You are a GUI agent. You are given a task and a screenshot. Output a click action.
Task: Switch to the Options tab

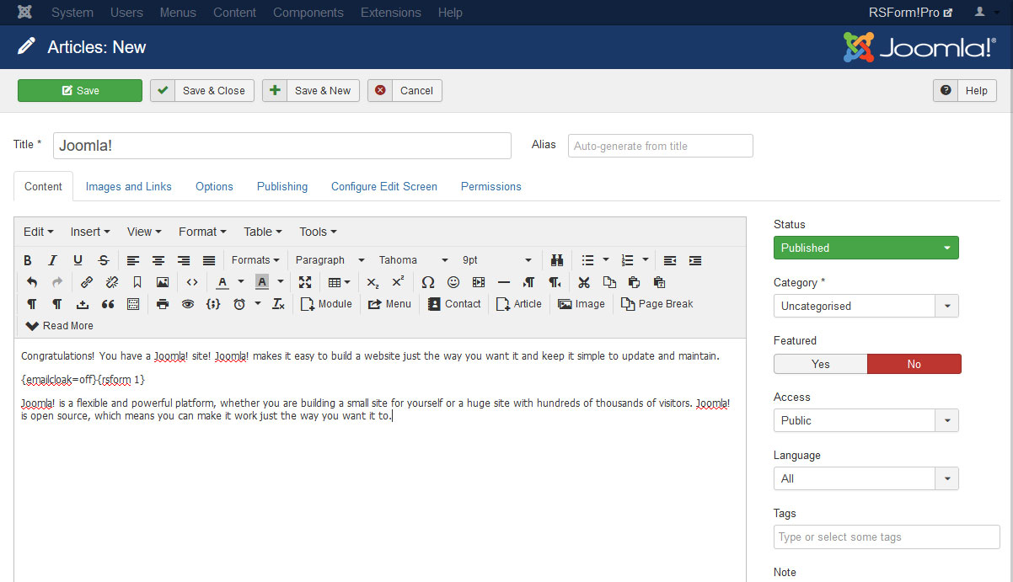click(214, 186)
